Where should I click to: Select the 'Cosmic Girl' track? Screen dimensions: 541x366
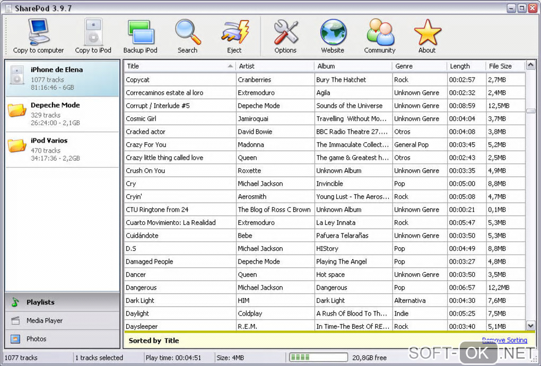tap(141, 119)
